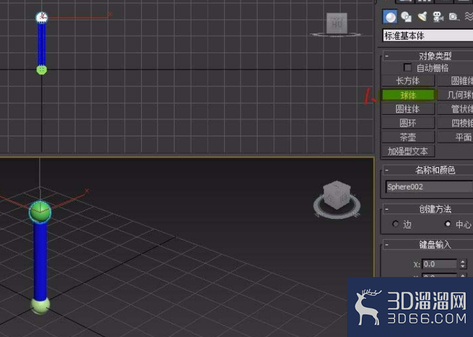Collapse the 创建方法 rollout
The width and height of the screenshot is (473, 337).
387,209
